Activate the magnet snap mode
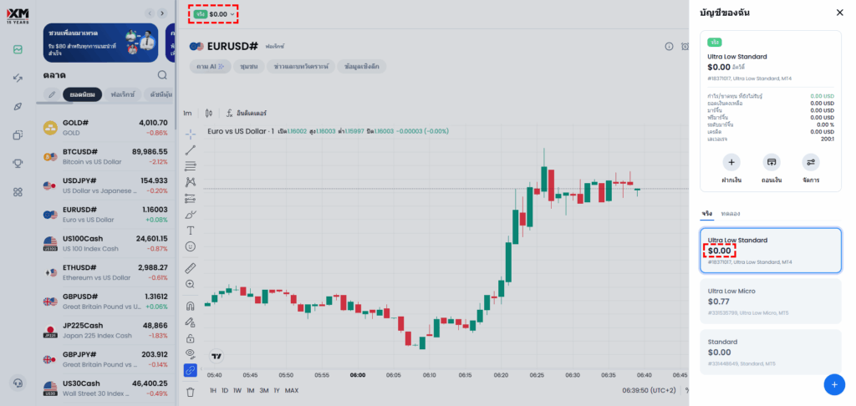Viewport: 856px width, 406px height. click(x=191, y=305)
